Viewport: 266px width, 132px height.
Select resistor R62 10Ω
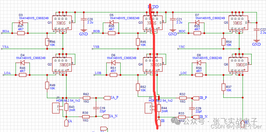[87, 98]
